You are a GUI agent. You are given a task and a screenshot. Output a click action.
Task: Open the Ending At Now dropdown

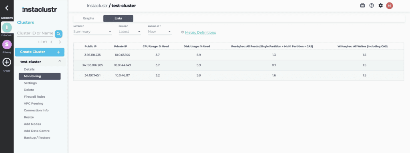click(160, 32)
